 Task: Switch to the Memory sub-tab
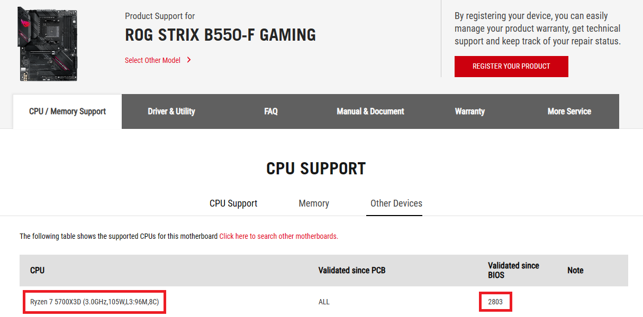tap(314, 203)
